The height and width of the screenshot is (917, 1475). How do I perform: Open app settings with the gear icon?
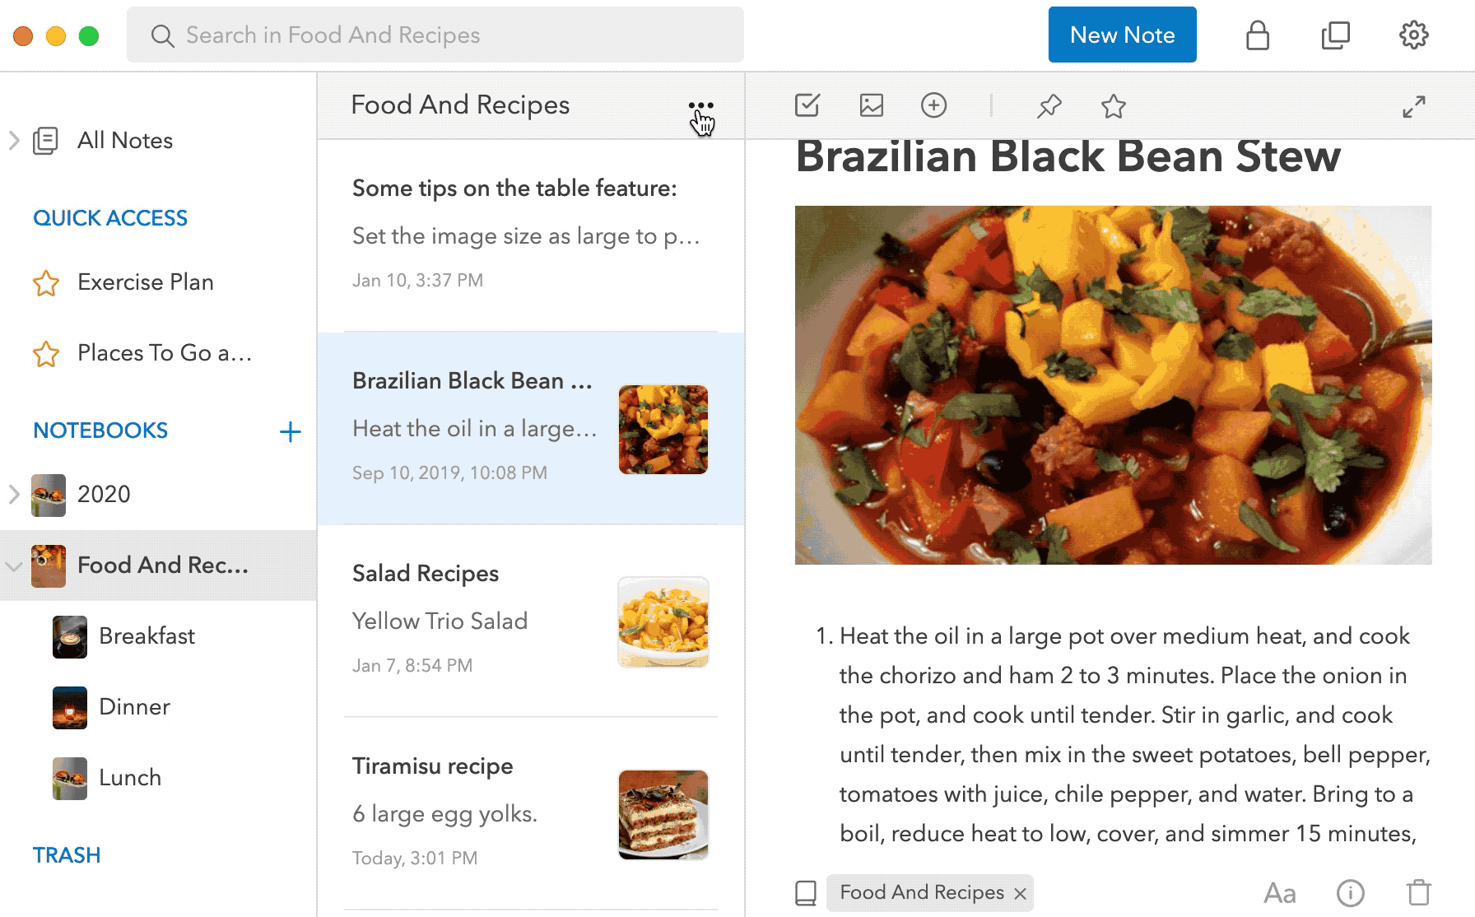[x=1413, y=35]
